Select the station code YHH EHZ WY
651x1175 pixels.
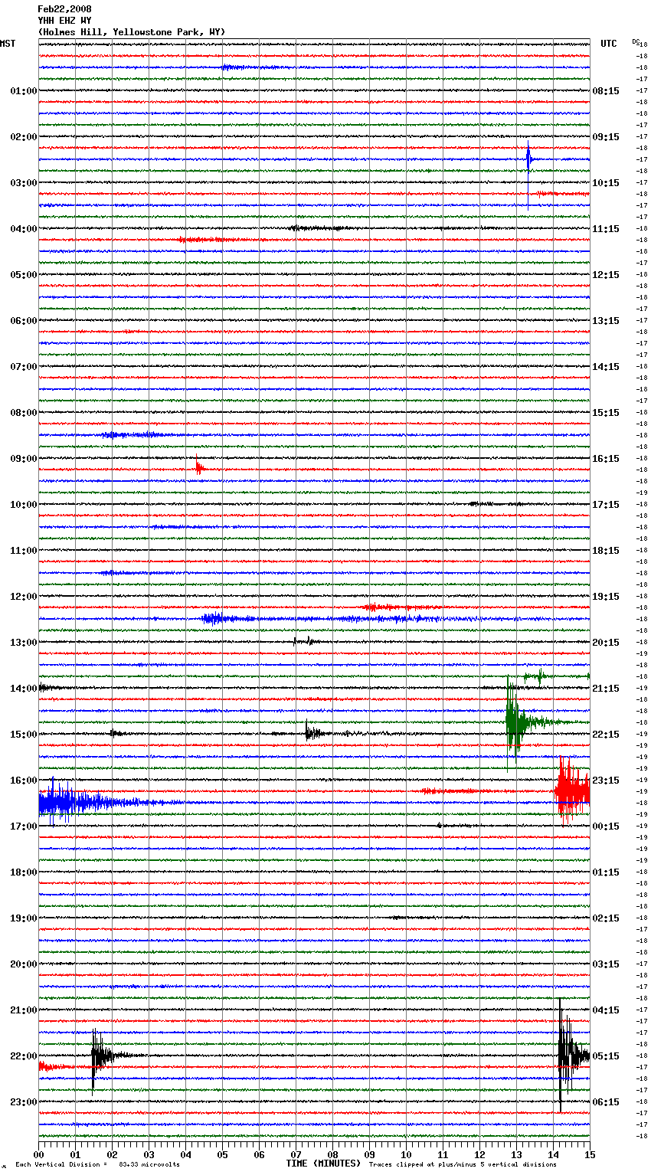click(64, 21)
